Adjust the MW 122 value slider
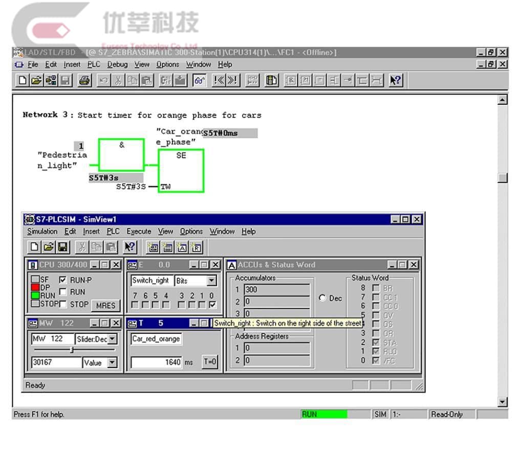This screenshot has height=460, width=516. point(72,351)
